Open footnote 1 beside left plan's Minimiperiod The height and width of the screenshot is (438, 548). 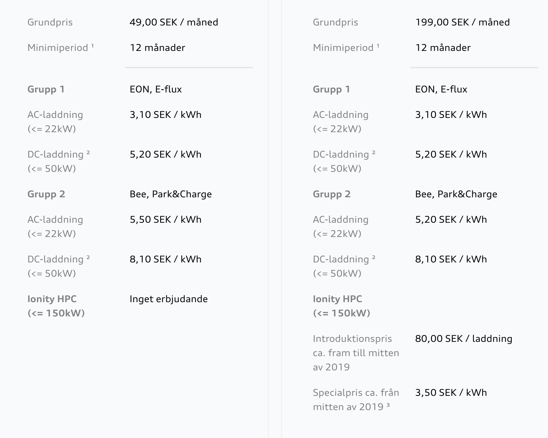92,46
